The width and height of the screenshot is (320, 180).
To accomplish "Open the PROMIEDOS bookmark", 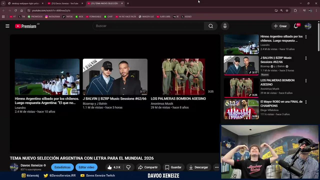I will click(35, 17).
